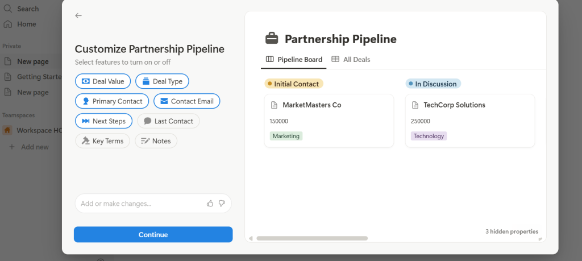Open the 3 hidden properties link
This screenshot has width=582, height=261.
[511, 231]
